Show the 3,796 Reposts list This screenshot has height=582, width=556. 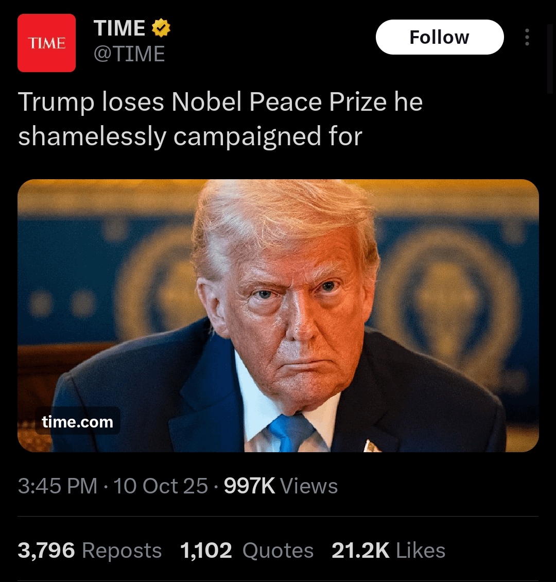click(x=90, y=550)
